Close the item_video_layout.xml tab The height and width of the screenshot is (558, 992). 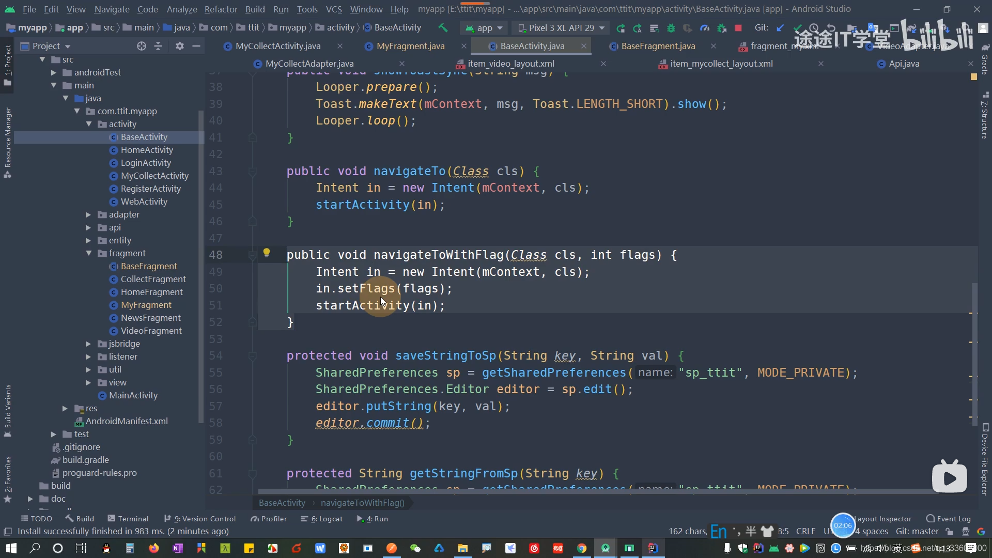(x=603, y=64)
